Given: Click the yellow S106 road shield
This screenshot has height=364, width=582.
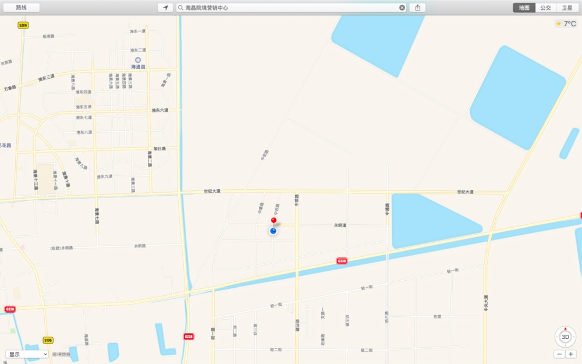Looking at the screenshot, I should [48, 340].
